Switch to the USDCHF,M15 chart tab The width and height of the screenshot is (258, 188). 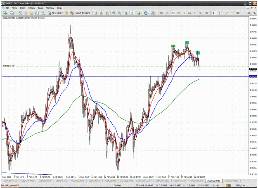(x=28, y=181)
